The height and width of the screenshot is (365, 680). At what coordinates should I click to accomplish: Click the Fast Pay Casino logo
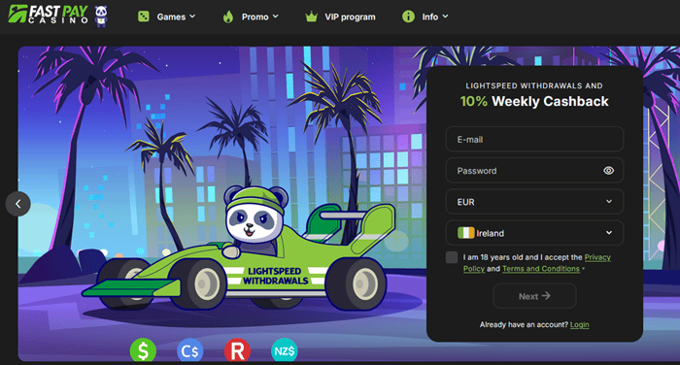(49, 15)
